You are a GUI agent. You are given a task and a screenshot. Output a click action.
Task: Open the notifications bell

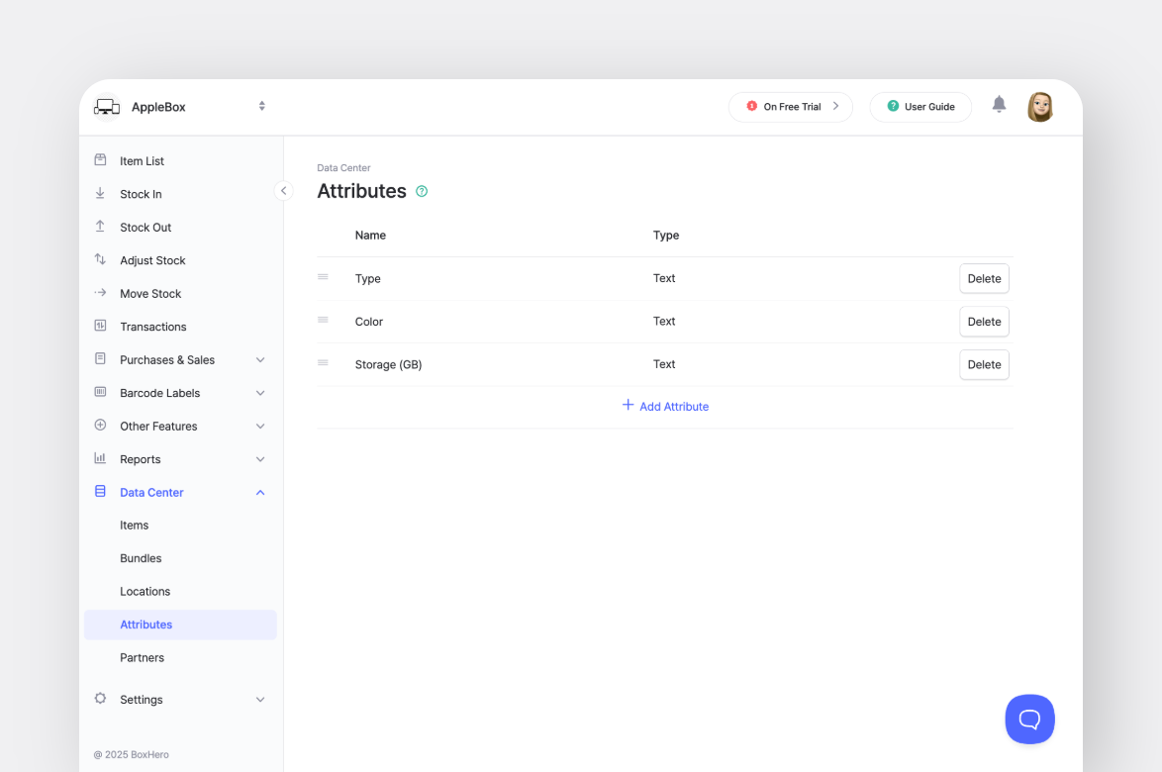pos(999,103)
